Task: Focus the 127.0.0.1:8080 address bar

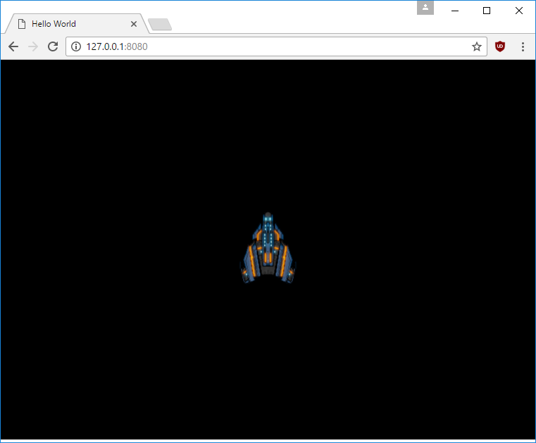Action: tap(276, 46)
